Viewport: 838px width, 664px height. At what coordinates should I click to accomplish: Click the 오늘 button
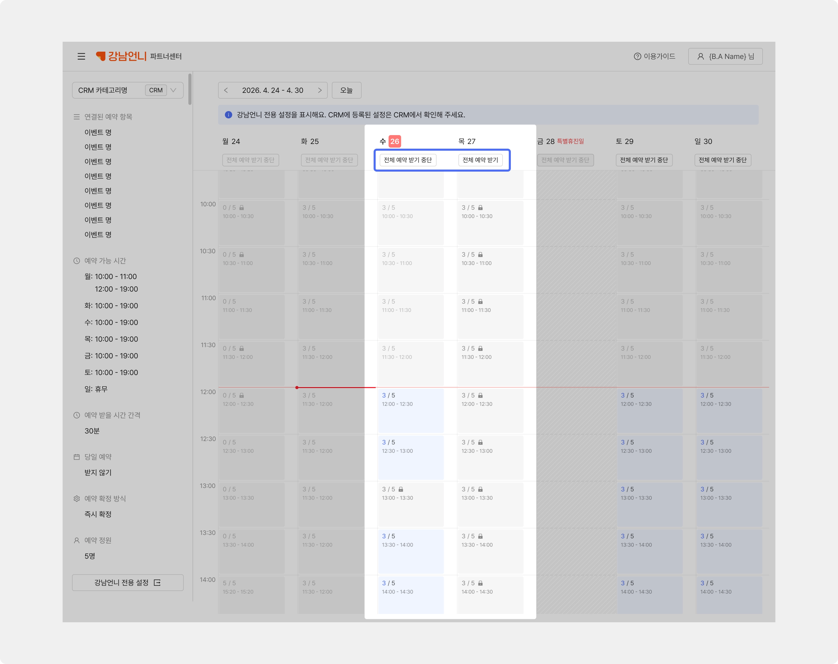tap(346, 90)
